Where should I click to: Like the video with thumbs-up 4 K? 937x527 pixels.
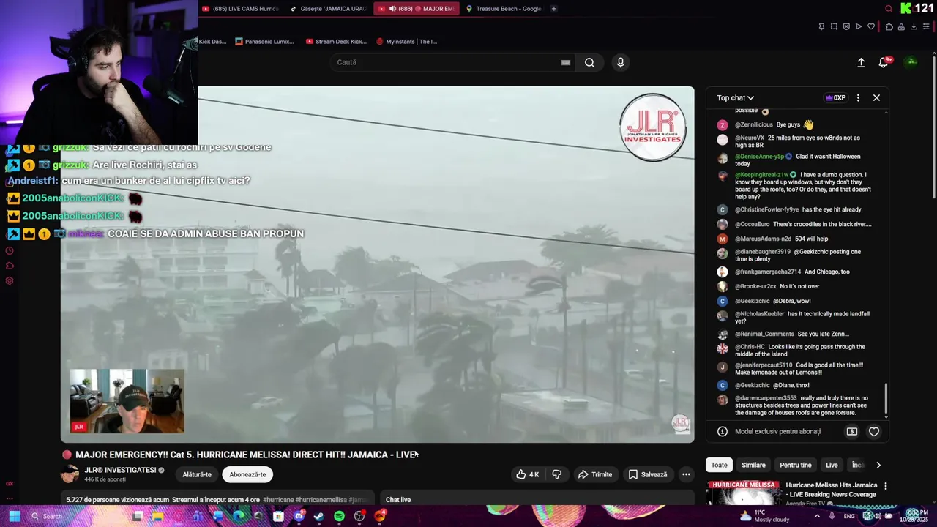(528, 474)
